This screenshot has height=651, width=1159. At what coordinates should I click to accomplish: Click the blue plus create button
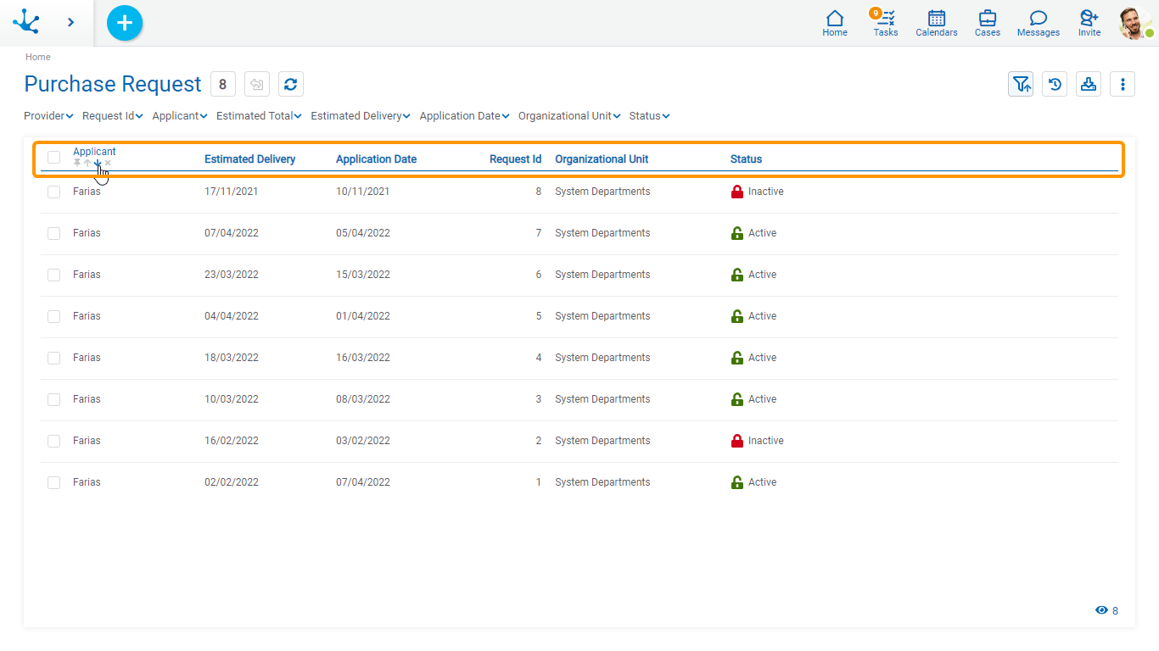point(125,23)
